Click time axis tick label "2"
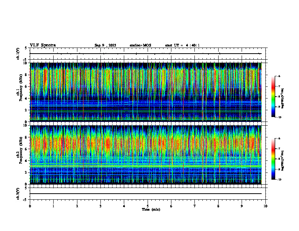The height and width of the screenshot is (231, 299). pos(77,206)
